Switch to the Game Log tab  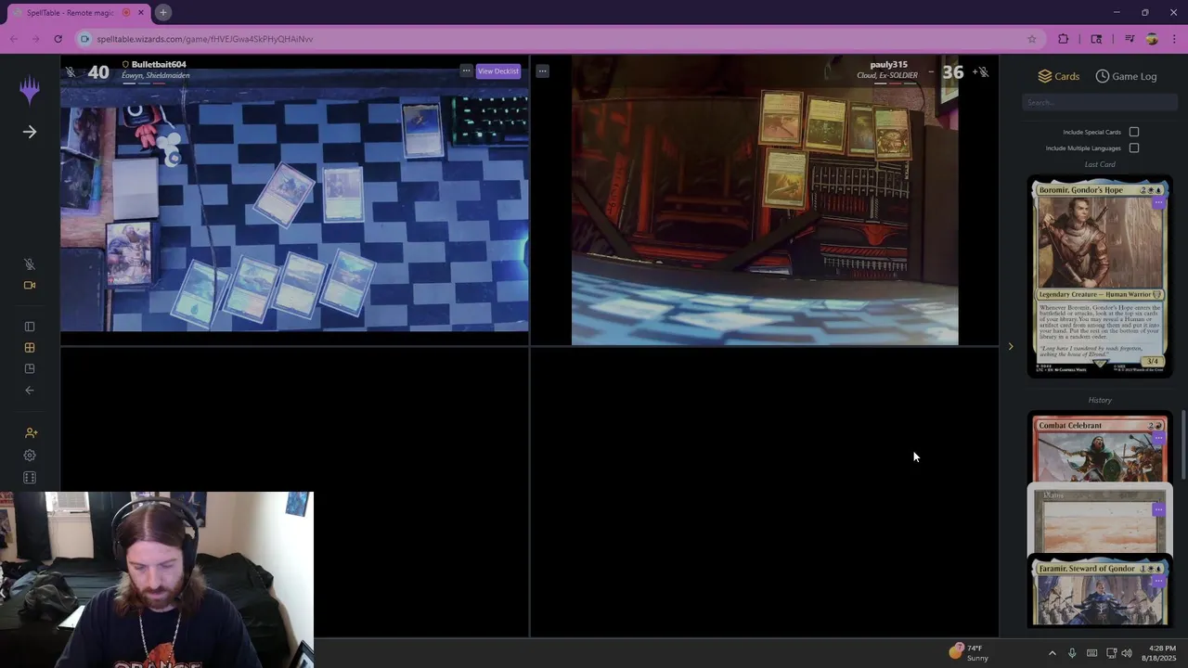pos(1126,76)
